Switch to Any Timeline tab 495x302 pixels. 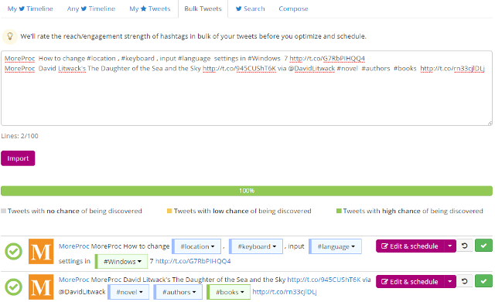(x=91, y=8)
